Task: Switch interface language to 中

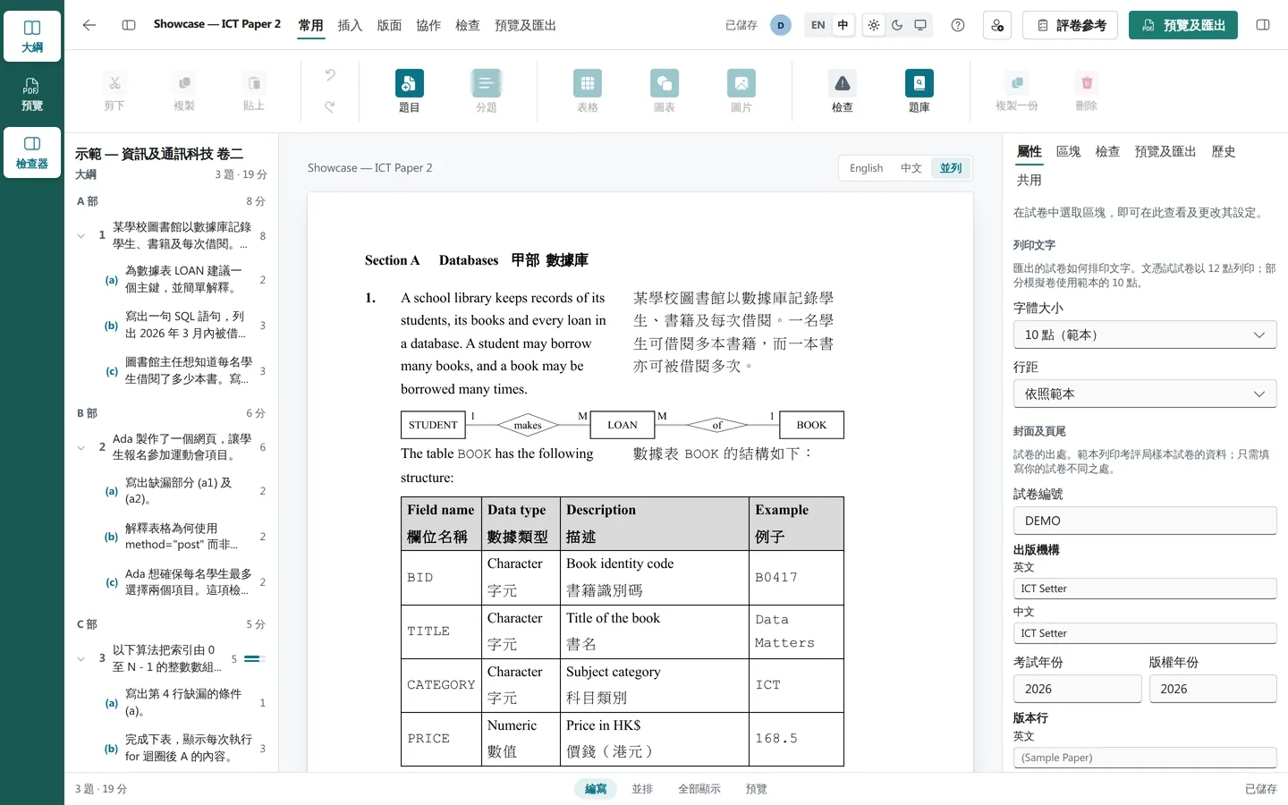Action: coord(843,25)
